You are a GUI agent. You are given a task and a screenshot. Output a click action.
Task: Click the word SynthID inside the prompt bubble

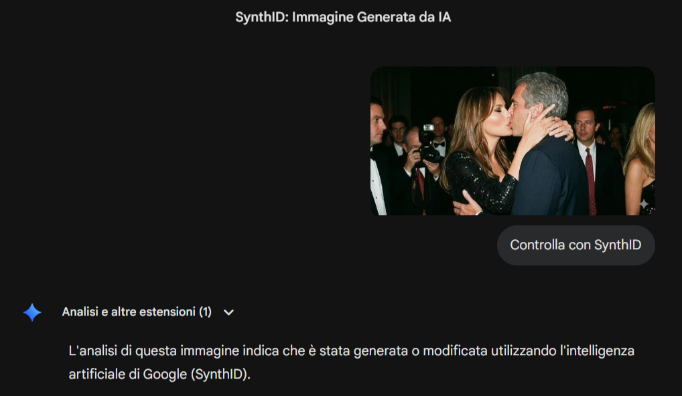[x=618, y=245]
